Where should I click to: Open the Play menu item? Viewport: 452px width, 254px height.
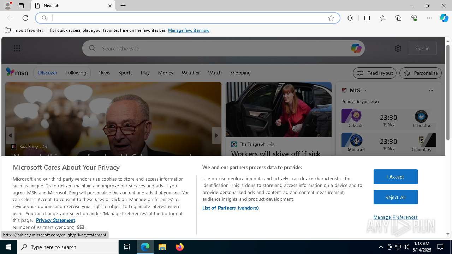[x=145, y=73]
